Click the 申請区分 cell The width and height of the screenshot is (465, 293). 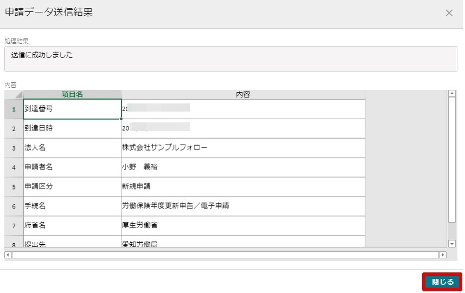pyautogui.click(x=73, y=187)
